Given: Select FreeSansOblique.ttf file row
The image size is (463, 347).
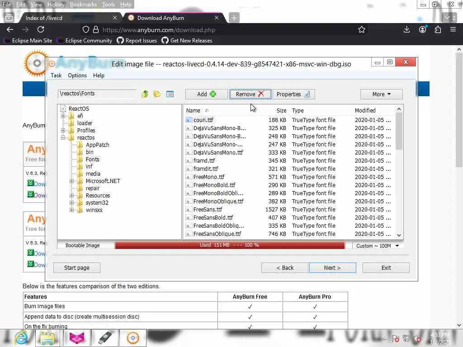Looking at the screenshot, I should point(289,234).
